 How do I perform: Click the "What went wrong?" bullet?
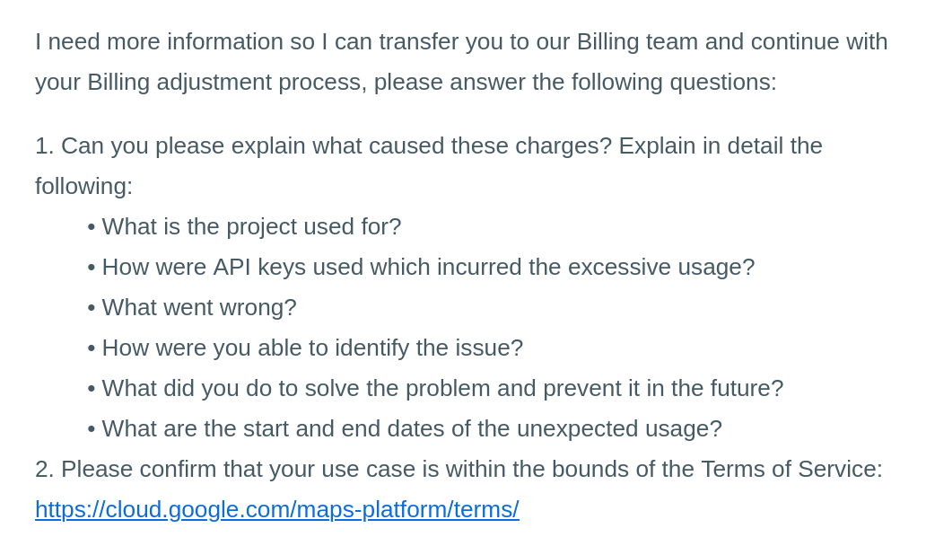click(198, 307)
